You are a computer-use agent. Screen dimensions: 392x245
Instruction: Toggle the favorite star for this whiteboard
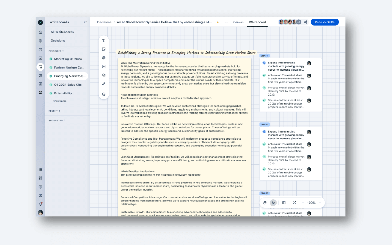pyautogui.click(x=218, y=22)
